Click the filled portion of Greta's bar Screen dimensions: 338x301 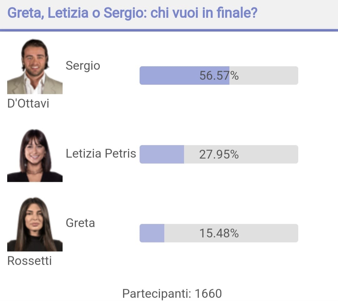tap(152, 233)
